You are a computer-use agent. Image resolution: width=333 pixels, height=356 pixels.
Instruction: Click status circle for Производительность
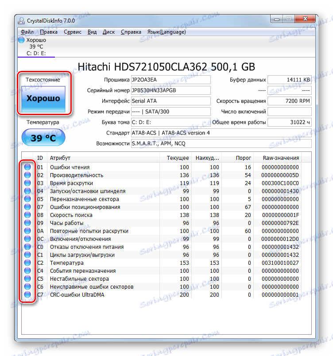(27, 175)
